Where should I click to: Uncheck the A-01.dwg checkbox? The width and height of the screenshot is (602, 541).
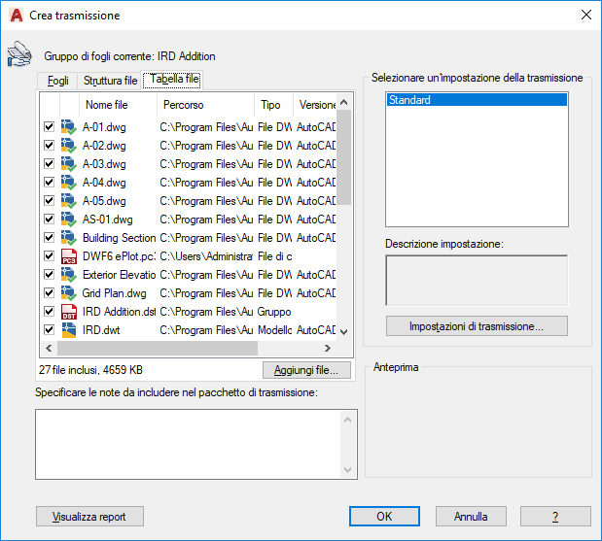click(49, 126)
